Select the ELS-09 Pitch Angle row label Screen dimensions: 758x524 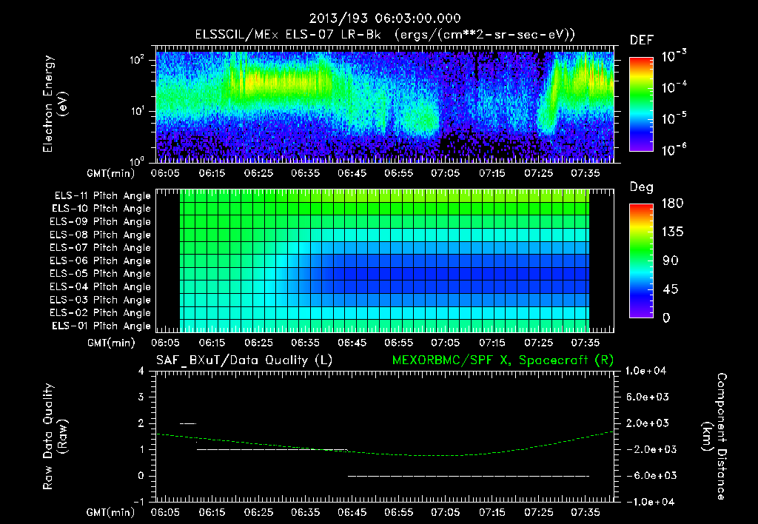(101, 221)
